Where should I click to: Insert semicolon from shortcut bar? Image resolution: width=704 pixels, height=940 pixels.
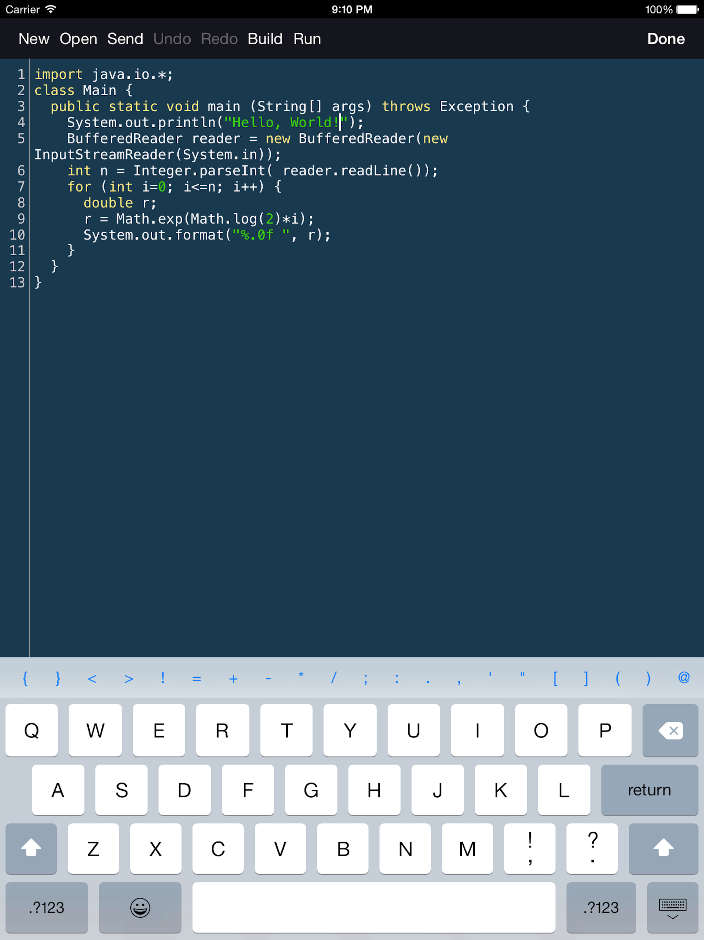365,678
